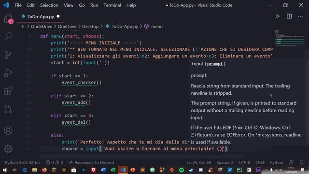
Task: Click the 'elif start == 2:' line
Action: pyautogui.click(x=72, y=96)
